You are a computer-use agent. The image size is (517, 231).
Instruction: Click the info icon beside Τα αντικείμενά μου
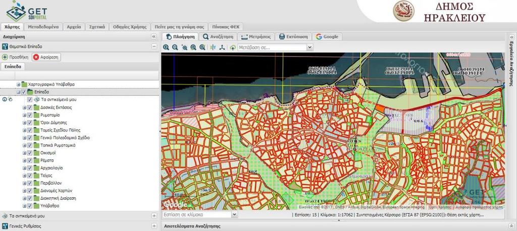tap(5, 99)
